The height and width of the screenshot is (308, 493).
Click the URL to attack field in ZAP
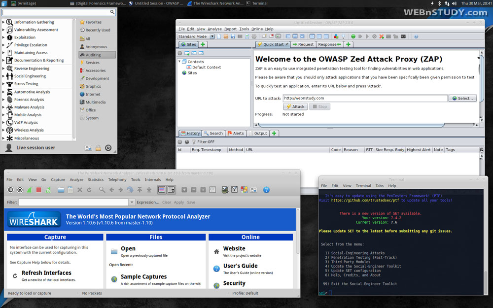click(x=365, y=99)
